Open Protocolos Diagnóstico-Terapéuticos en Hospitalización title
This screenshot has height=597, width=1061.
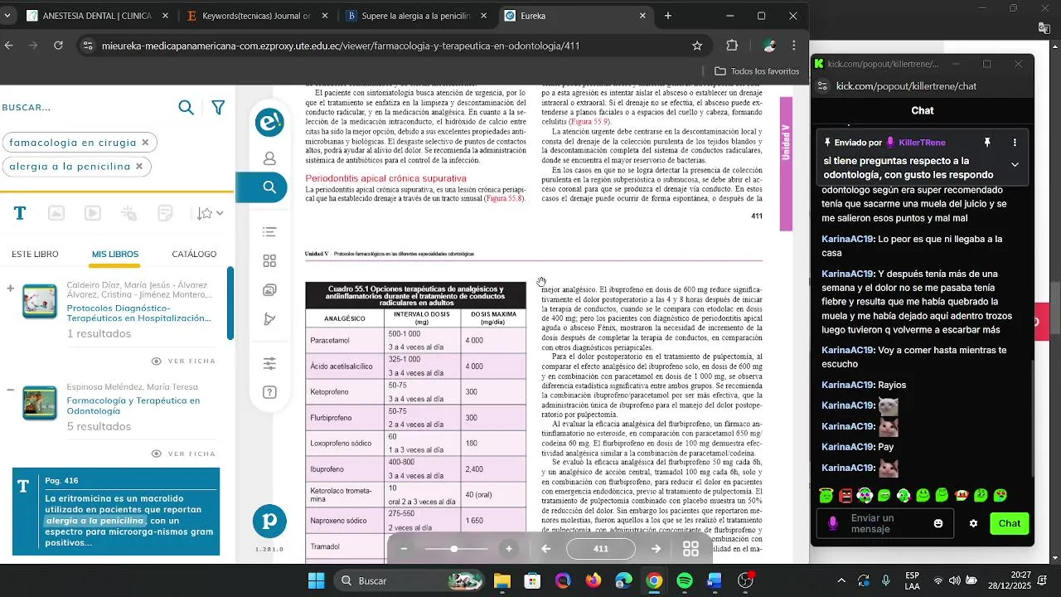coord(138,313)
